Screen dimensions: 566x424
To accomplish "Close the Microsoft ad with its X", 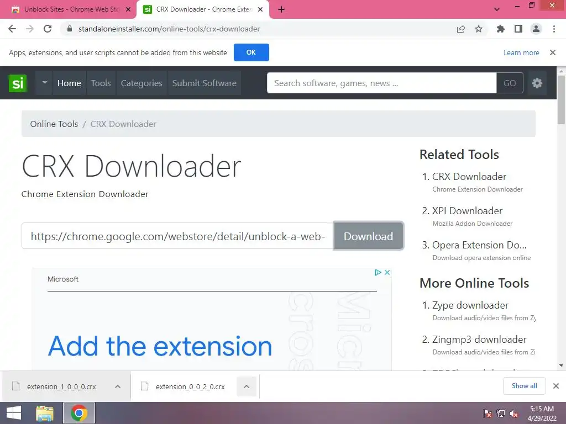I will (387, 272).
